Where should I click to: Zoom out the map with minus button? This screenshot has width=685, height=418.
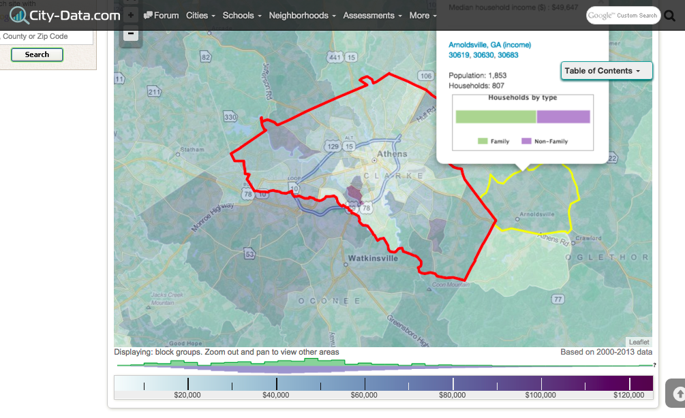pos(131,33)
